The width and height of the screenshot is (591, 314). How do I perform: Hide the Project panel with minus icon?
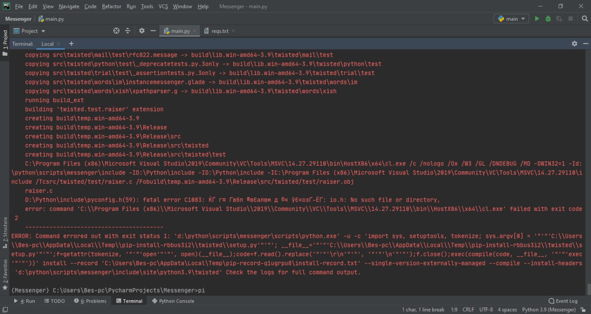pos(153,31)
